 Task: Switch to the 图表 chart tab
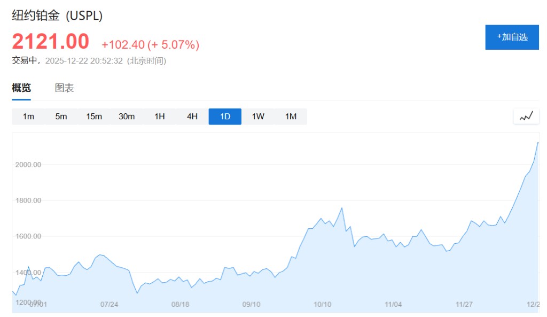64,88
